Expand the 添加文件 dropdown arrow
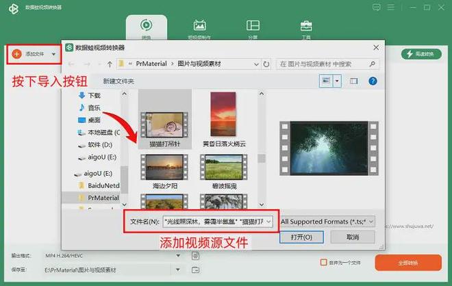 click(x=53, y=53)
